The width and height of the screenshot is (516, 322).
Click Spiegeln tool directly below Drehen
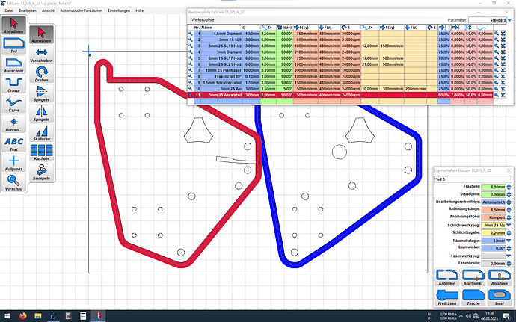point(41,93)
